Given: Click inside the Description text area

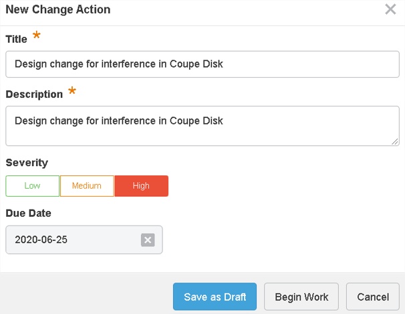Looking at the screenshot, I should point(202,126).
